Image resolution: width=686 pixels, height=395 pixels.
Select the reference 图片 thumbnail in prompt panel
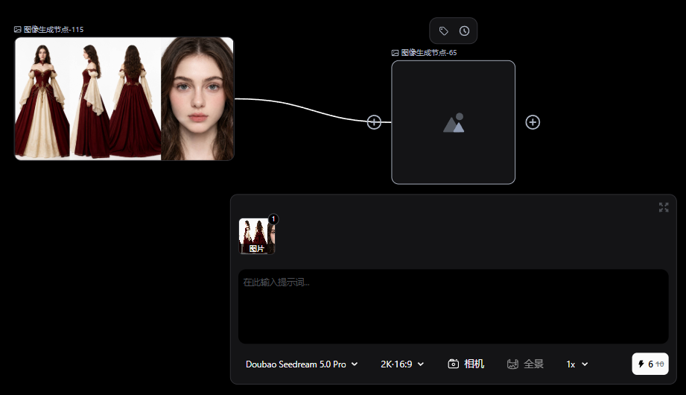(x=257, y=236)
